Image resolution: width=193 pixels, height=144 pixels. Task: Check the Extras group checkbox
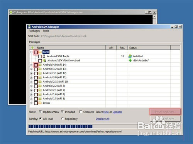36,103
